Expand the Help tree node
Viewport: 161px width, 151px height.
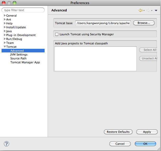coord(5,23)
